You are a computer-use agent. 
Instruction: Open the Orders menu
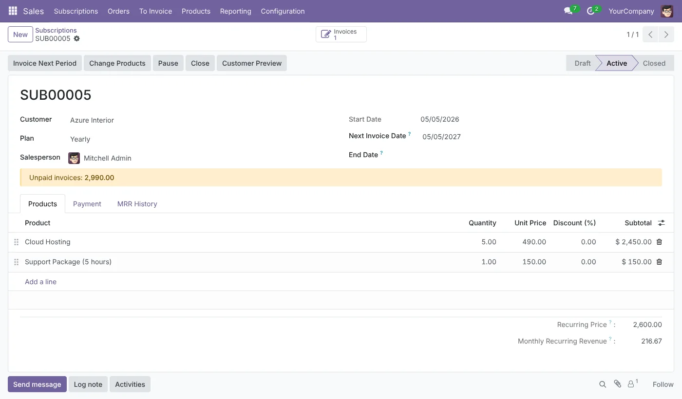(118, 11)
